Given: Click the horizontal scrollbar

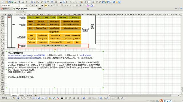Looking at the screenshot, I should 140,95.
